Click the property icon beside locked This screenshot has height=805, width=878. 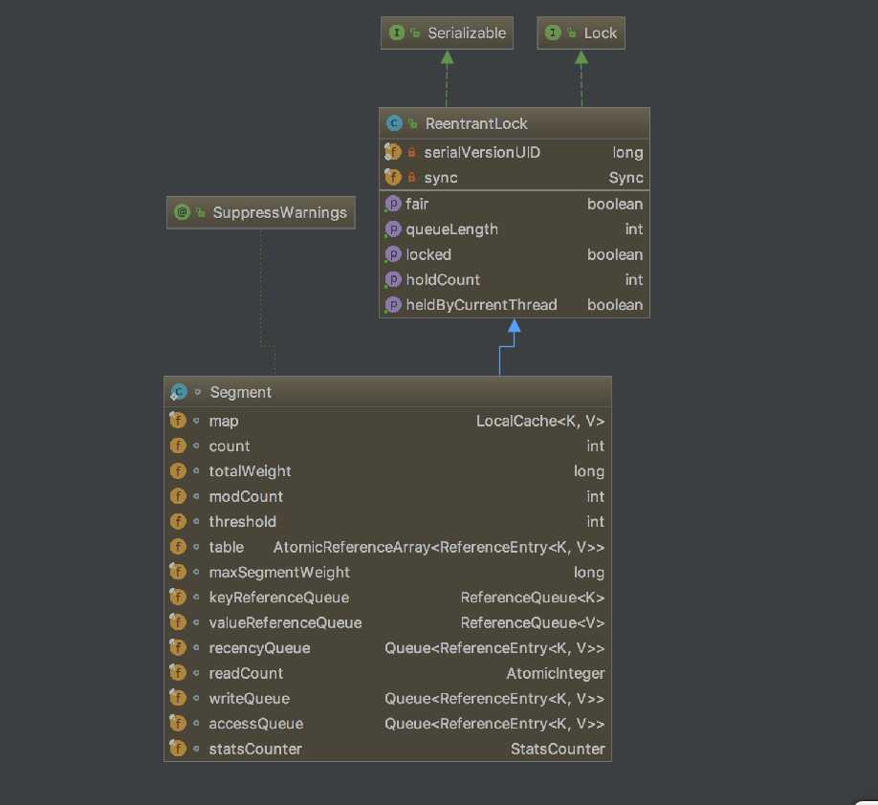(393, 254)
